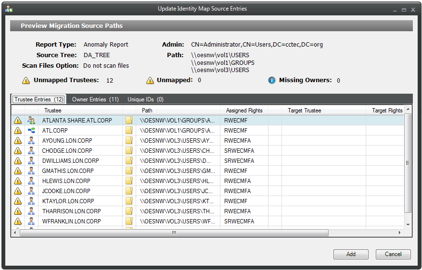Screen dimensions: 422x270
Task: Click the horizontal scrollbar thumb
Action: point(174,233)
